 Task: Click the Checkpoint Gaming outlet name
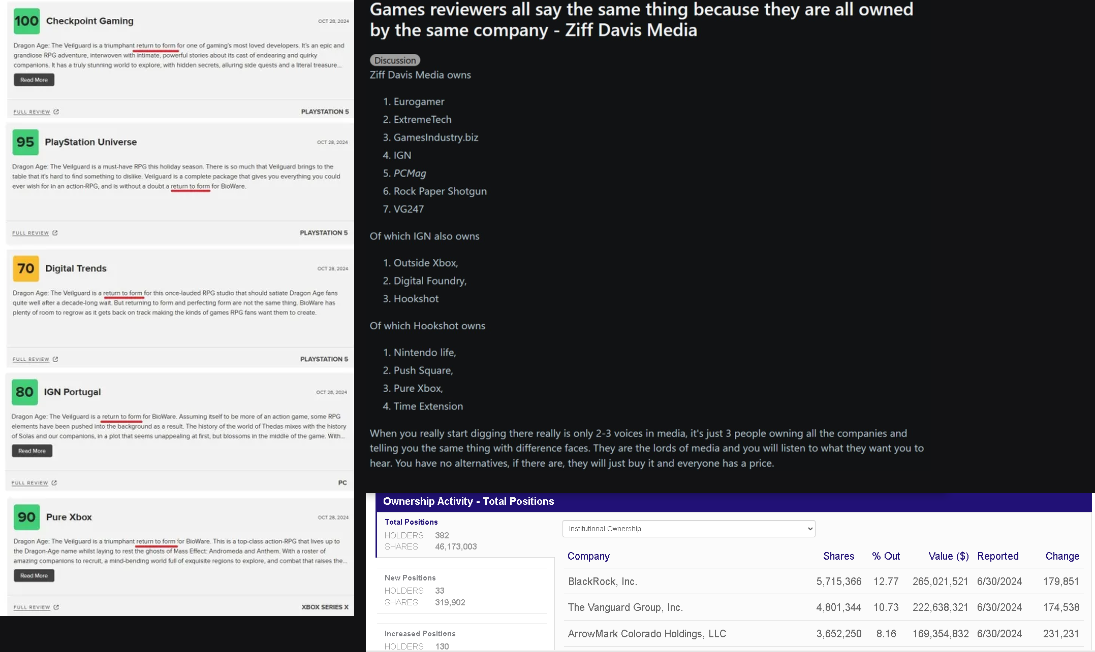pos(90,21)
